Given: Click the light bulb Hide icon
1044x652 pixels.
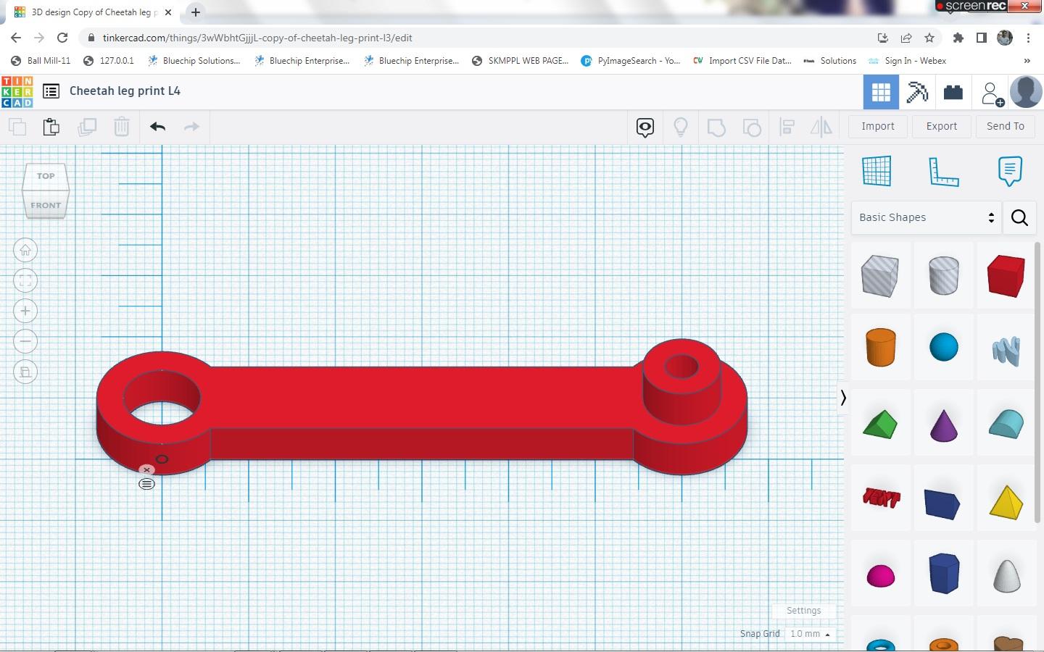Looking at the screenshot, I should point(680,128).
